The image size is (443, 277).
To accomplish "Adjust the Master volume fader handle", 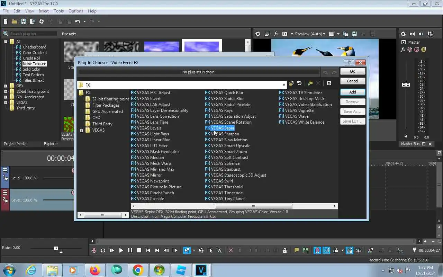I will click(x=406, y=85).
